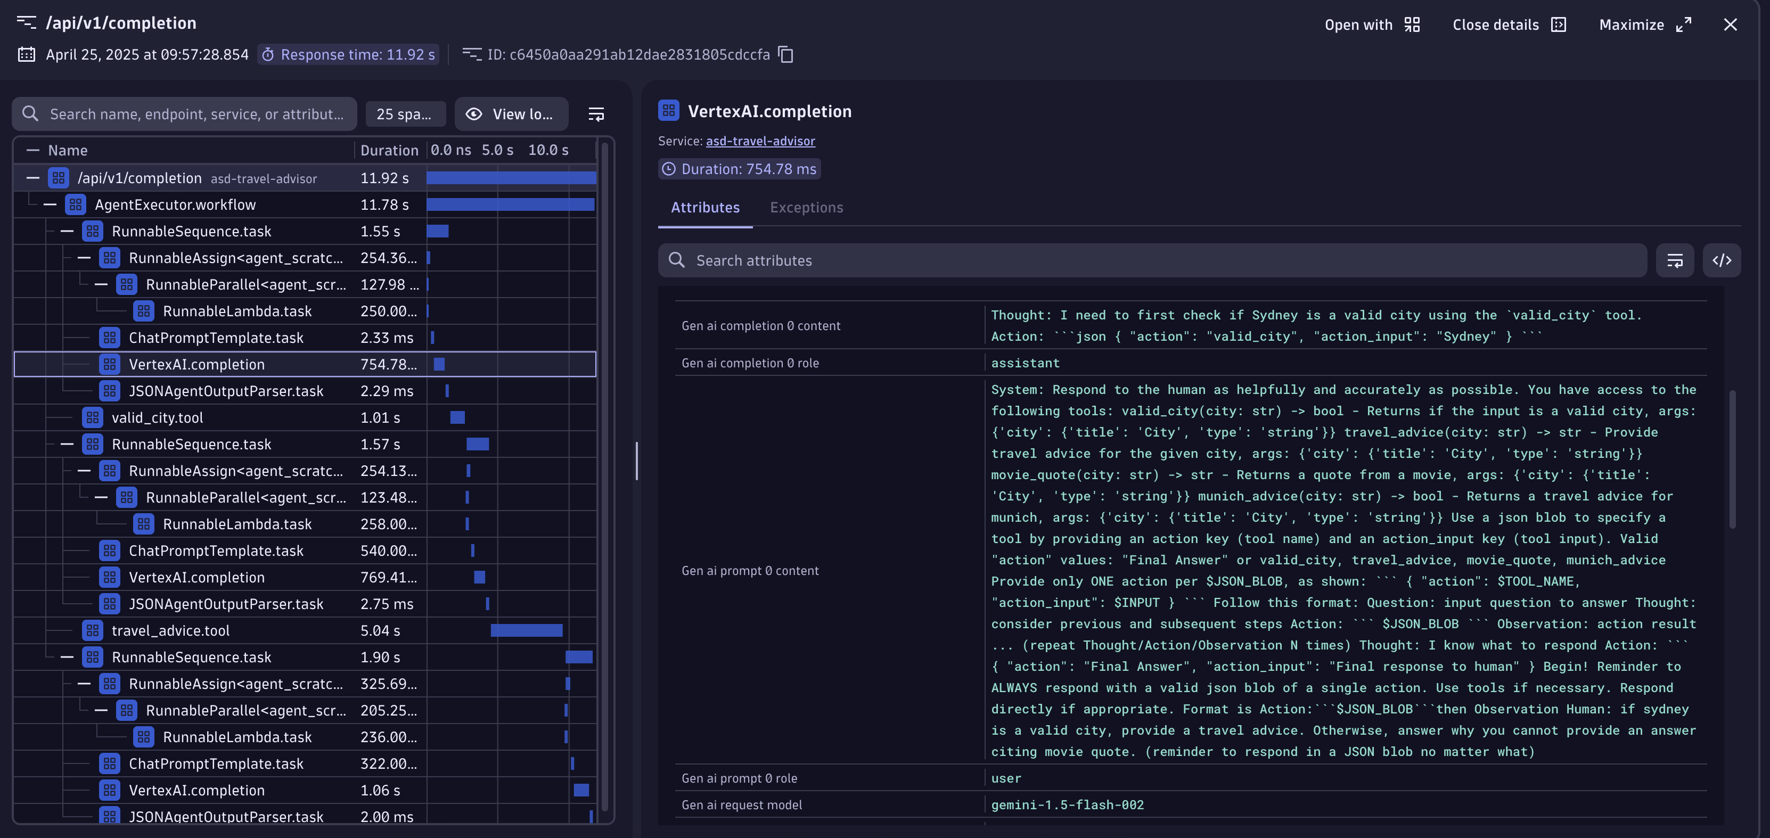This screenshot has height=838, width=1770.
Task: Click the Maximize arrows icon
Action: click(x=1683, y=24)
